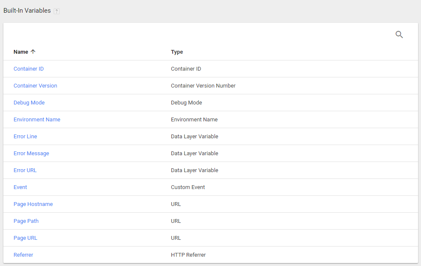Open Environment Name variable
The image size is (421, 266).
[37, 120]
